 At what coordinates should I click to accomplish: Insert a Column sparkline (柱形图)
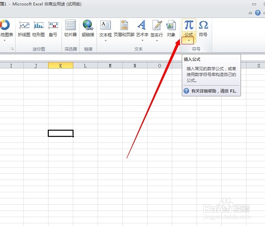38,29
